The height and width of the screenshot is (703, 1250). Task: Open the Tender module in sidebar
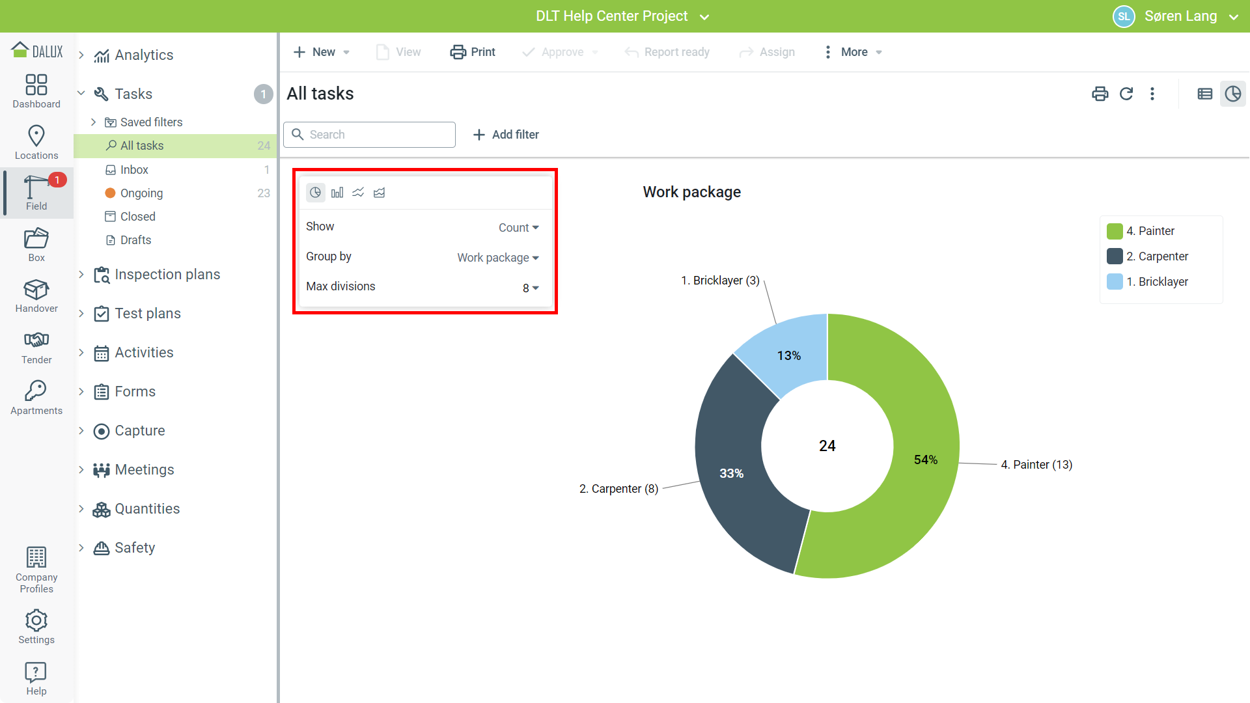coord(36,348)
